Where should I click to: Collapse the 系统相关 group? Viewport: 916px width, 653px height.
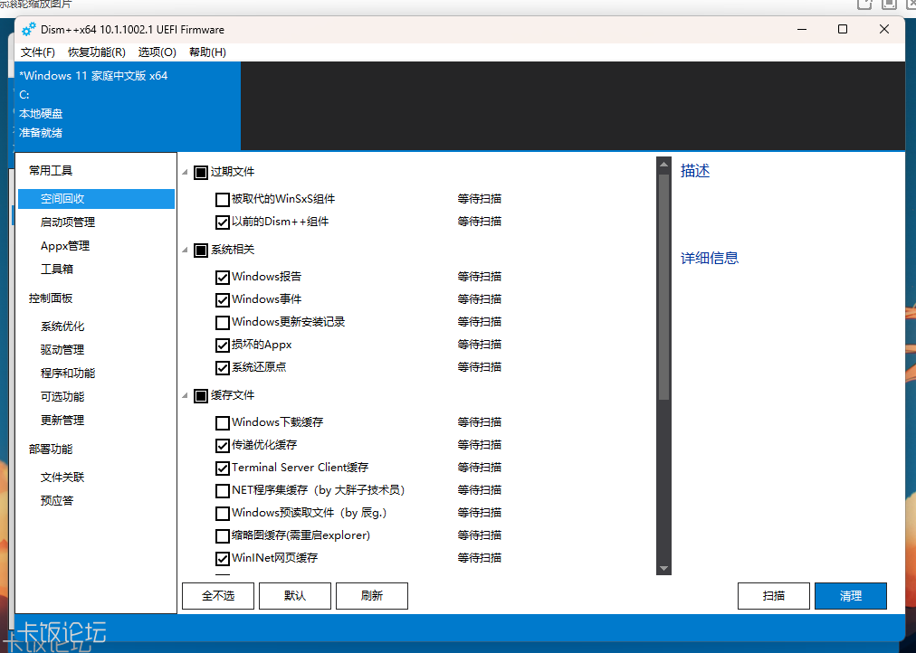pos(185,249)
